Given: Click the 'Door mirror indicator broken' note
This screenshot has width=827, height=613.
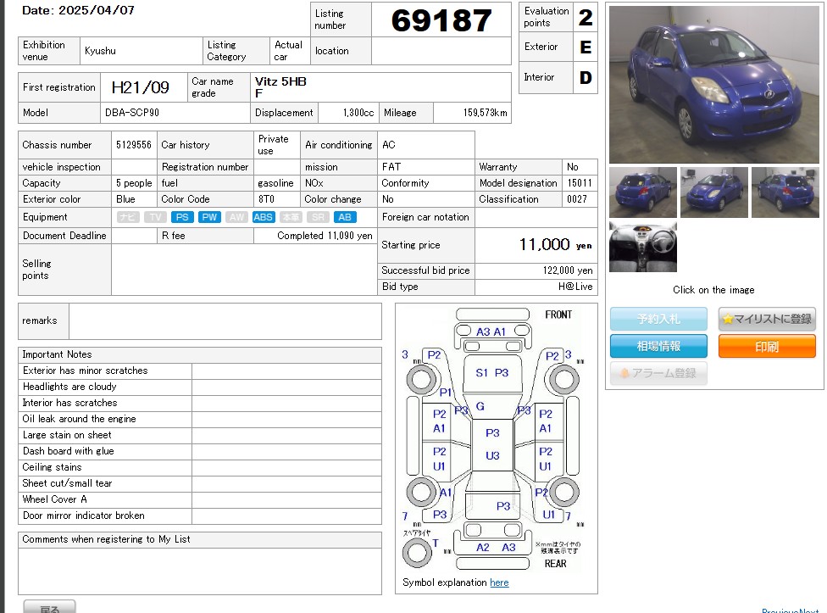Looking at the screenshot, I should coord(83,515).
